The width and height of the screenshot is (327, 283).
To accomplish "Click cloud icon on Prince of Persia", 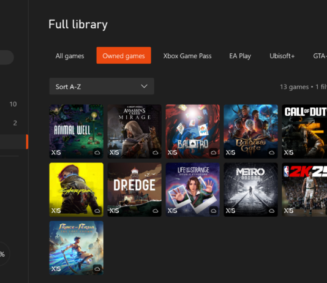I will 97,269.
